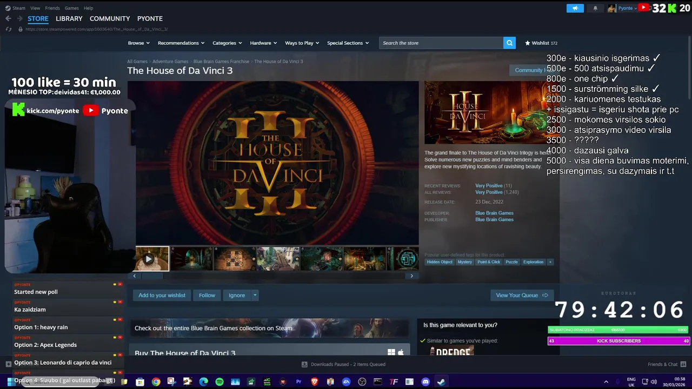The width and height of the screenshot is (692, 389).
Task: Click the Ignore button
Action: click(237, 295)
